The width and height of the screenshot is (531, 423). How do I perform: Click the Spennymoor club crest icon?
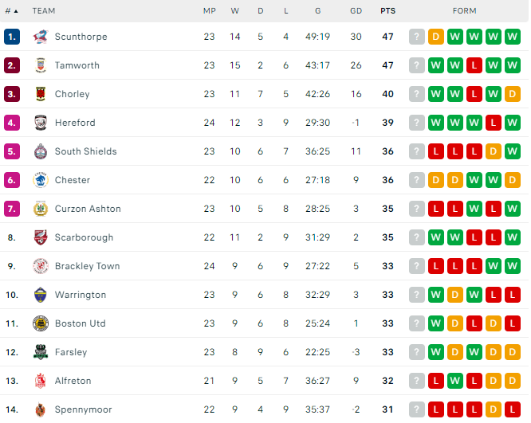(x=41, y=409)
